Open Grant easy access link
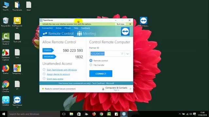 point(55,79)
